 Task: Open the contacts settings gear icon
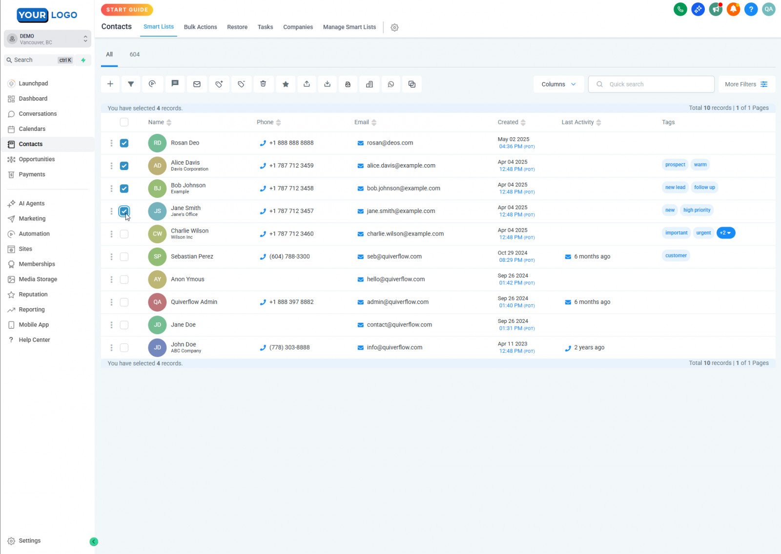394,27
